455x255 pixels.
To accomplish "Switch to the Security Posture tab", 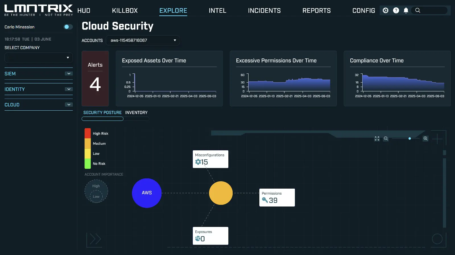I will pyautogui.click(x=102, y=113).
